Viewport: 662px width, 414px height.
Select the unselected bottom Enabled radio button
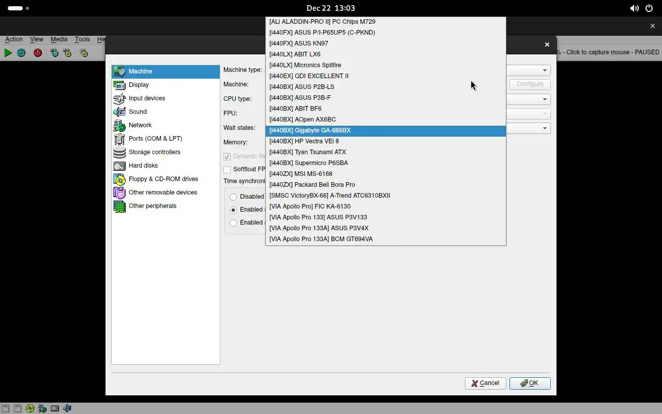[x=233, y=223]
